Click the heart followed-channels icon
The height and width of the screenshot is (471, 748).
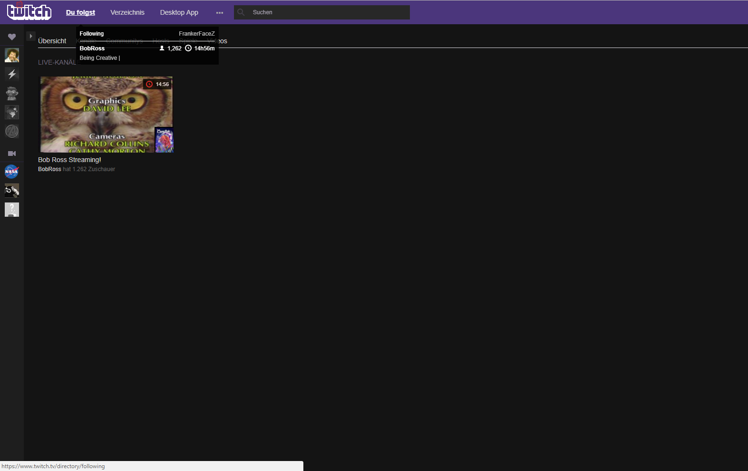(12, 37)
